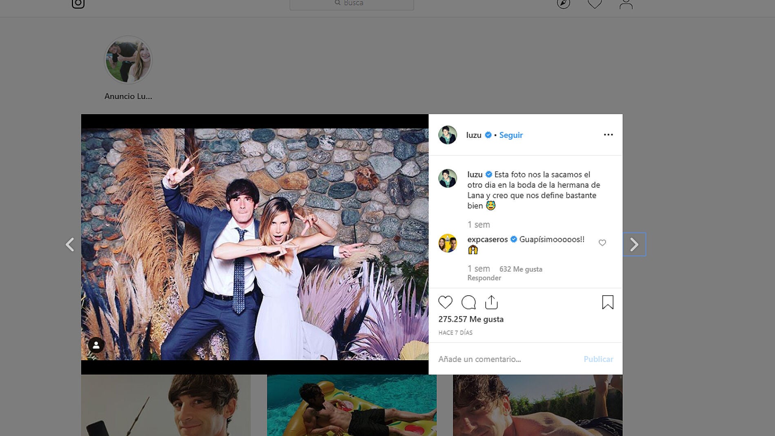Share the post using share icon
The image size is (775, 436).
[x=491, y=302]
